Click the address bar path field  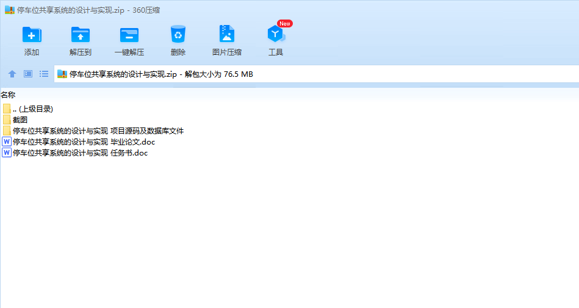pyautogui.click(x=317, y=74)
